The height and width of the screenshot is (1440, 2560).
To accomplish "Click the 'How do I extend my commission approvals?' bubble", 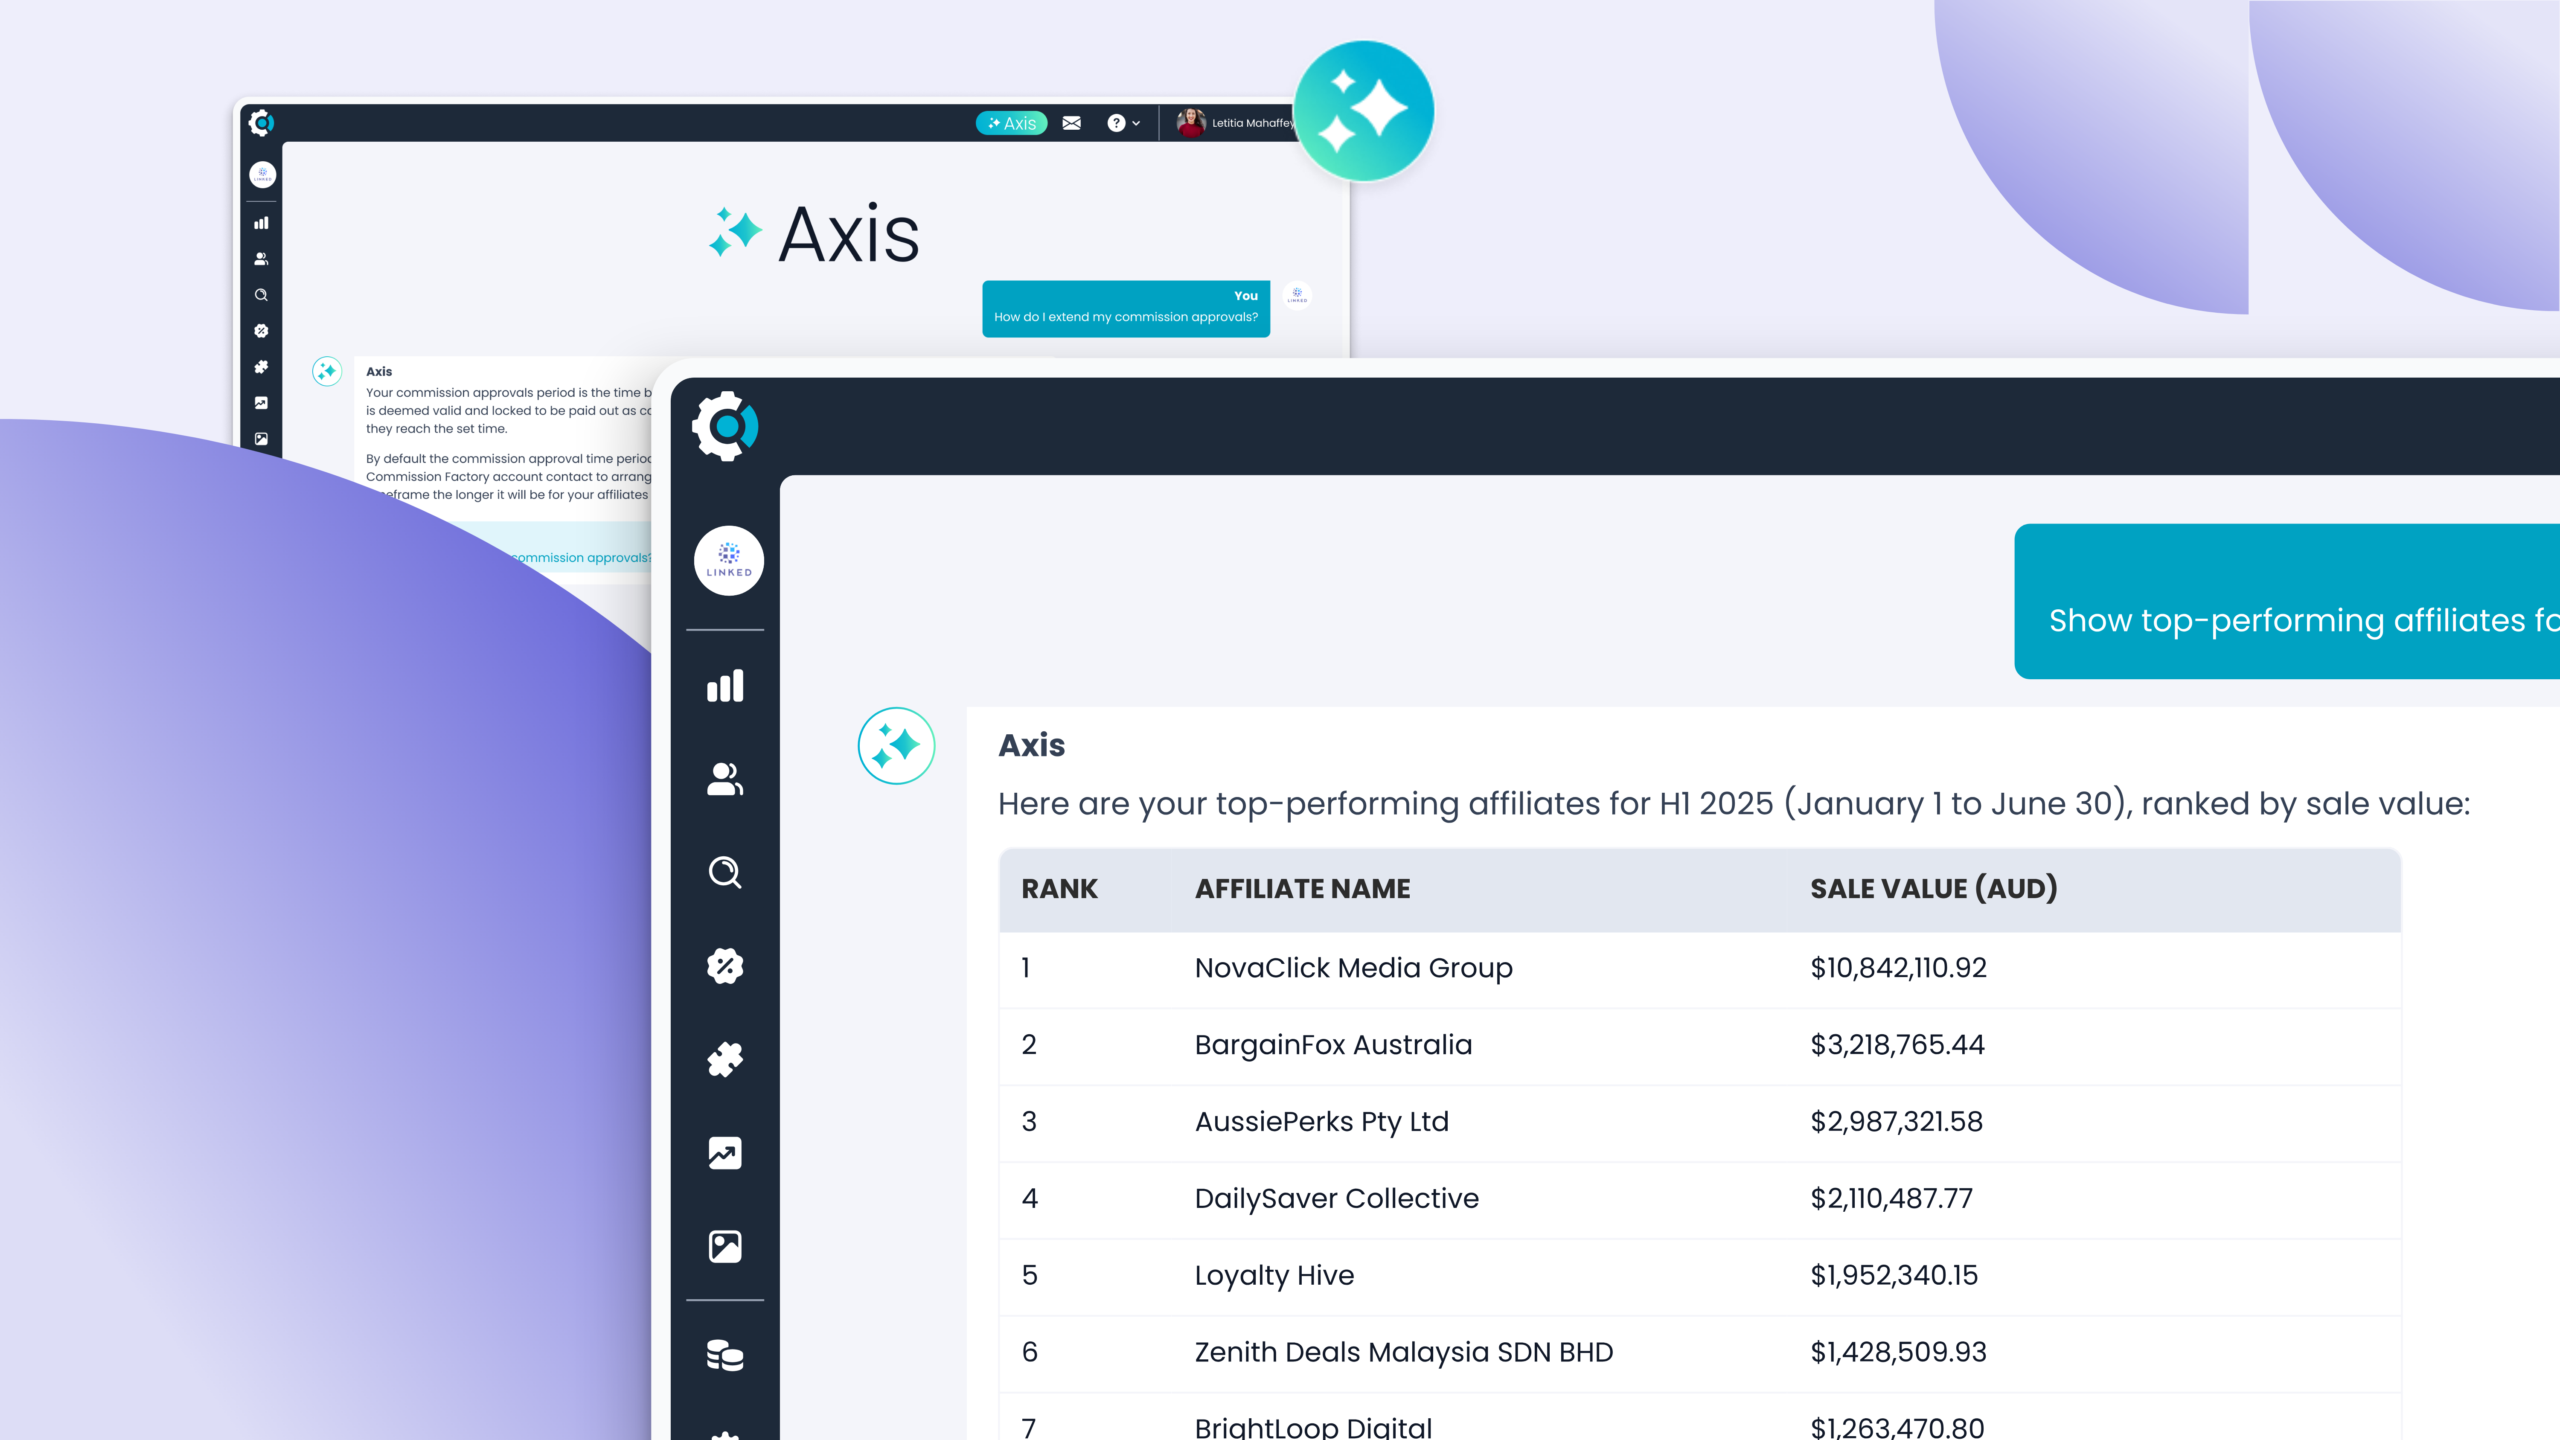I will point(1126,309).
